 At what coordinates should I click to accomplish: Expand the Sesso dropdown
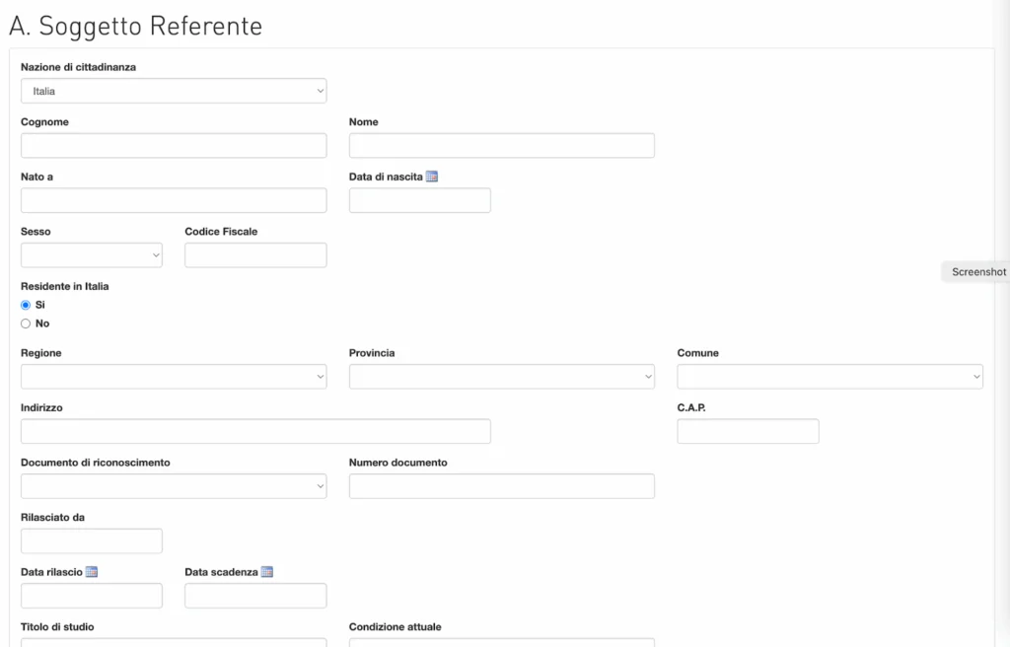coord(92,255)
